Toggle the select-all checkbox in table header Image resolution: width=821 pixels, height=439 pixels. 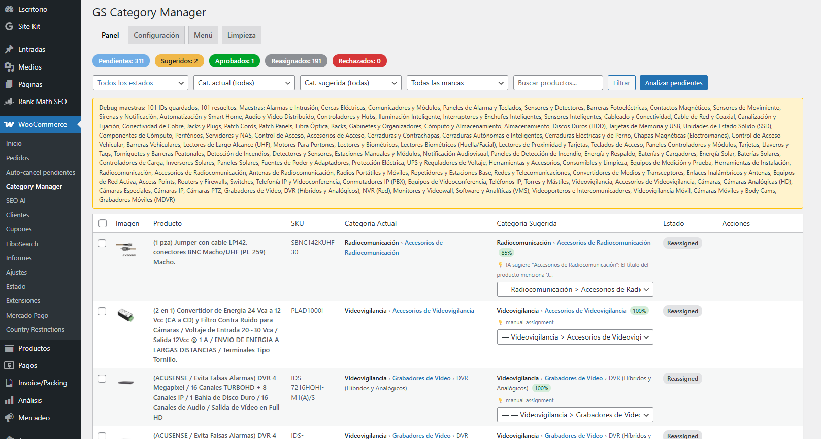click(x=103, y=223)
